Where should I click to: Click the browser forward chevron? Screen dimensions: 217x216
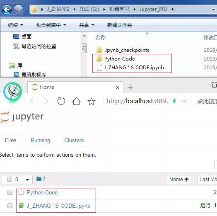coord(46,101)
